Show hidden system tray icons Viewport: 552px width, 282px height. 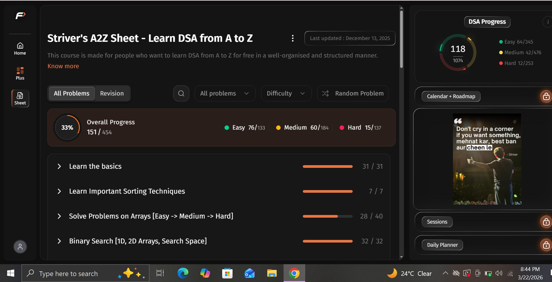coord(445,273)
